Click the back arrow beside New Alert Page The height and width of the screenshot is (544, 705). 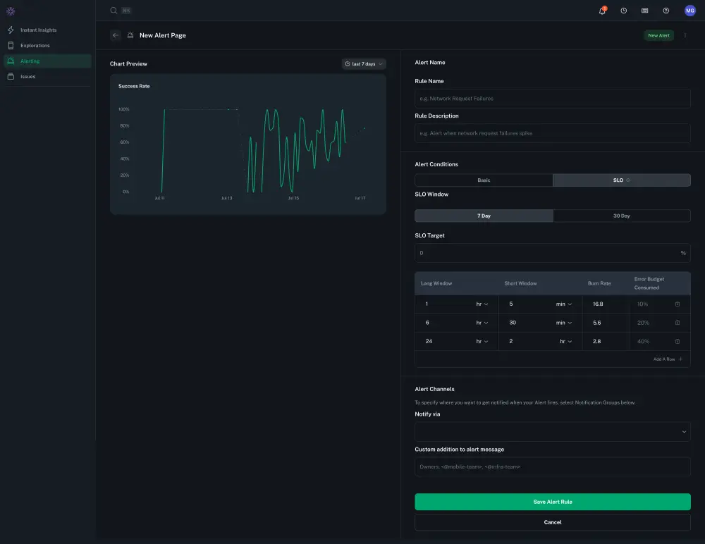tap(115, 35)
